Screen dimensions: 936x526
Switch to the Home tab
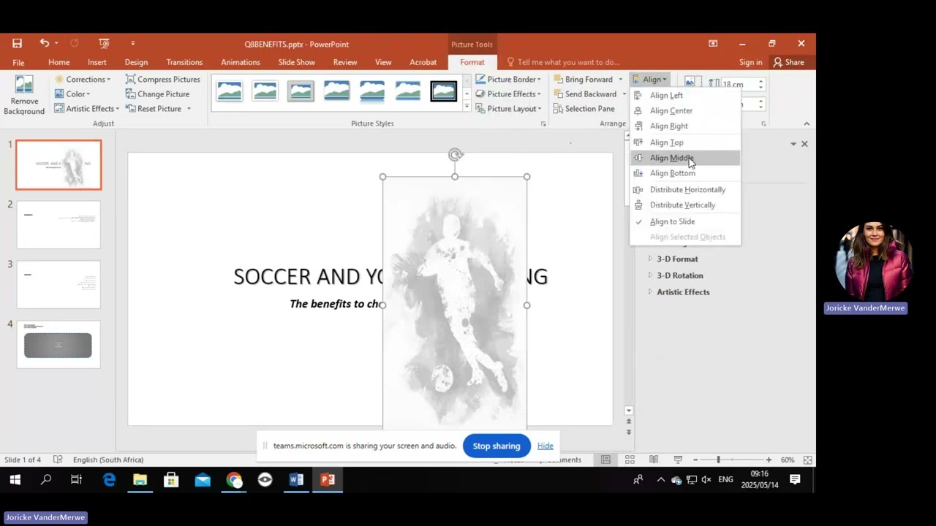(x=59, y=62)
